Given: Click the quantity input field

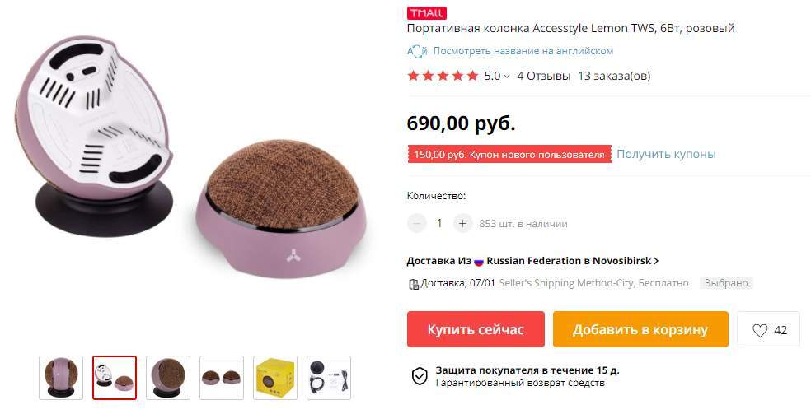Looking at the screenshot, I should (439, 224).
